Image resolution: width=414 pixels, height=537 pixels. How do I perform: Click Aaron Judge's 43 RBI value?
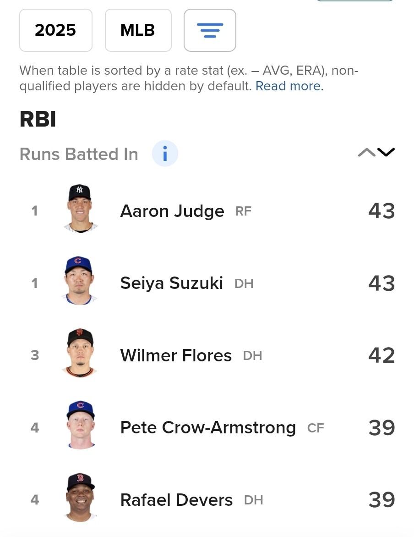[x=382, y=211]
